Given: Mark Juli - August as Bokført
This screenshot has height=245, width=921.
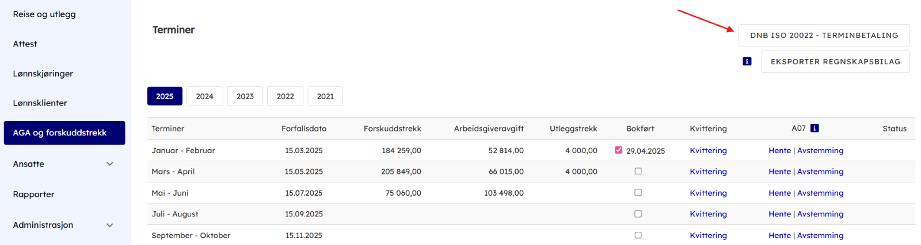Looking at the screenshot, I should pos(638,214).
